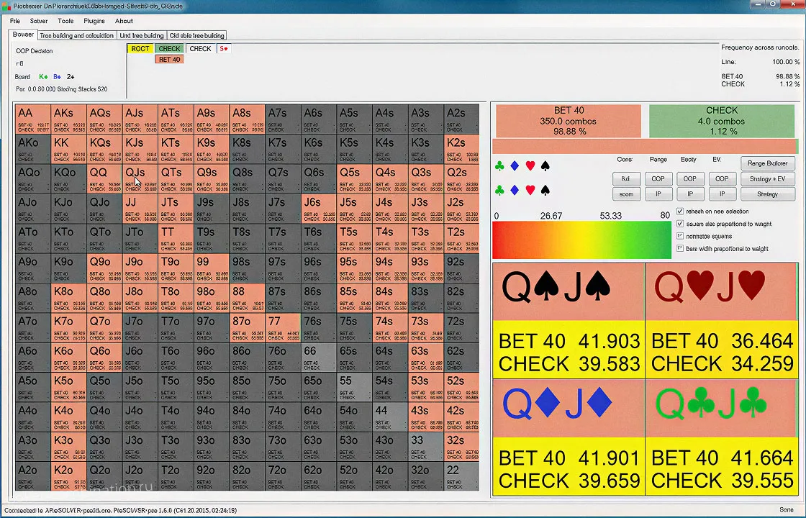806x518 pixels.
Task: Open the Tools menu
Action: tap(65, 21)
